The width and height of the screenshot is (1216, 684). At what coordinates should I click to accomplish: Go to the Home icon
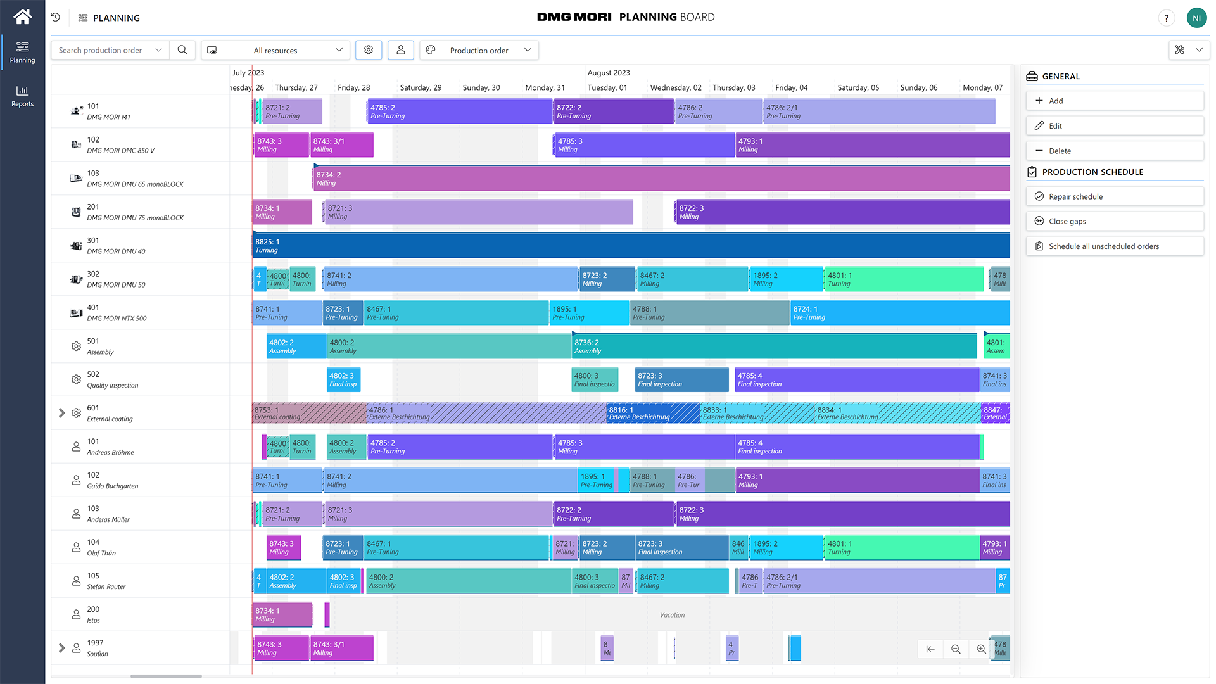click(23, 16)
